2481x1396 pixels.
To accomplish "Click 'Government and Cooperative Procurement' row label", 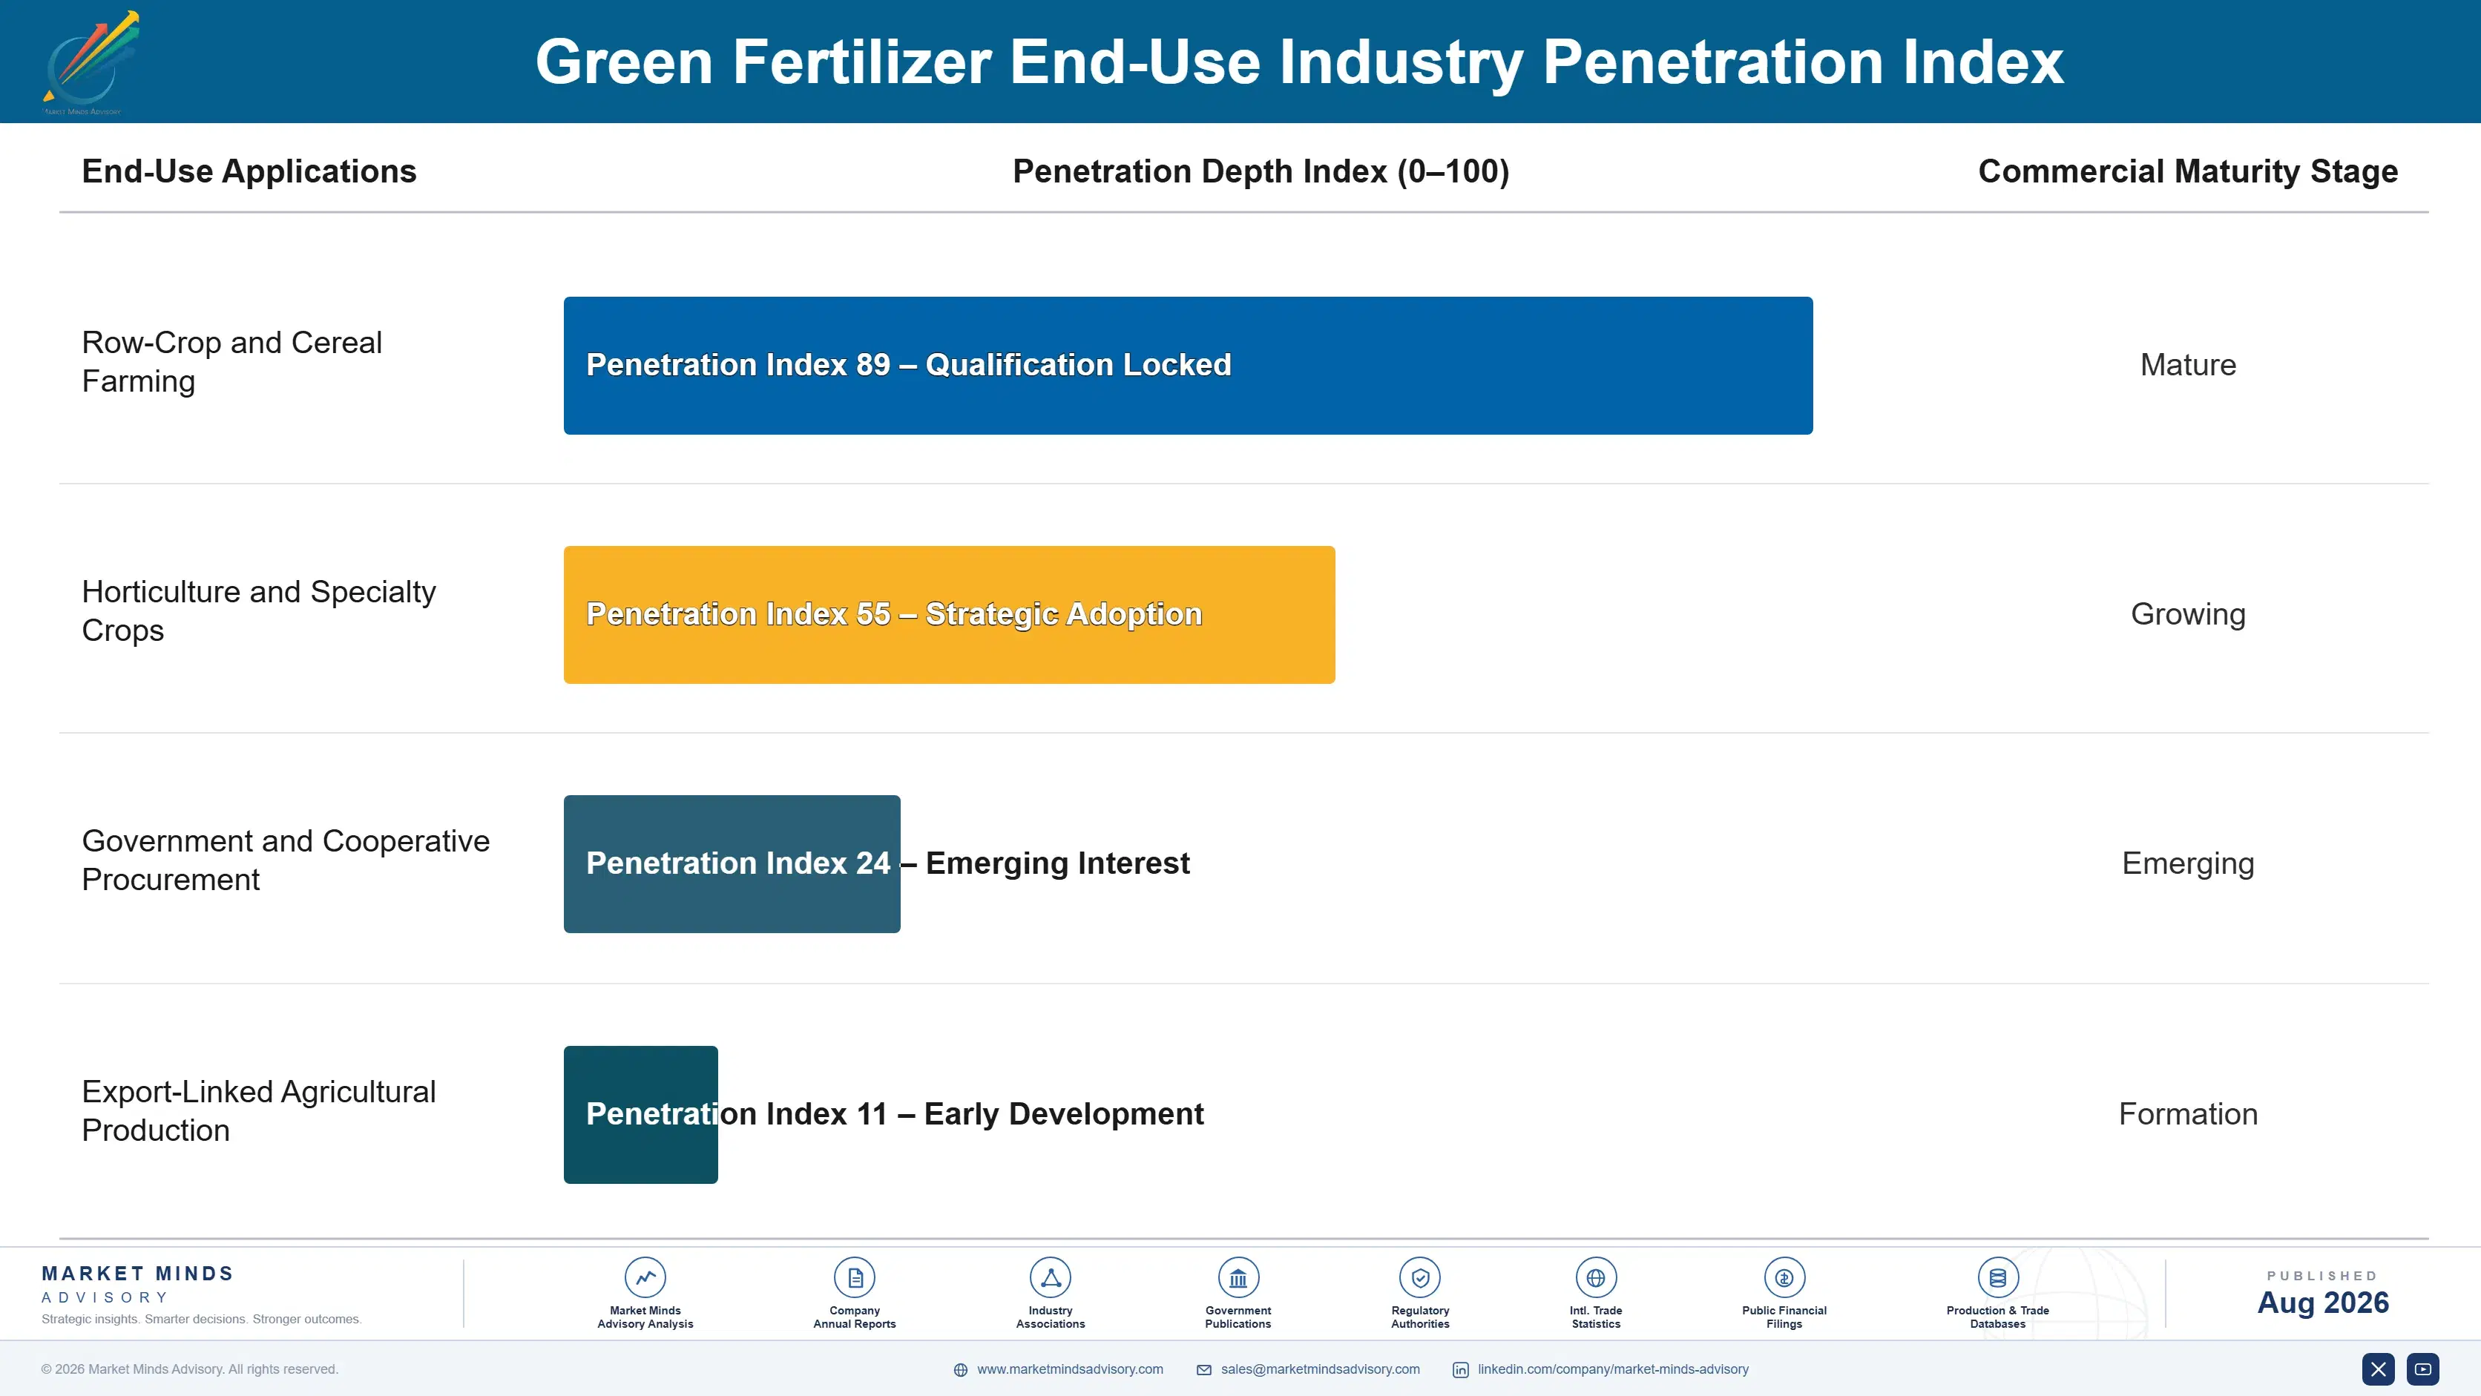I will pos(286,860).
